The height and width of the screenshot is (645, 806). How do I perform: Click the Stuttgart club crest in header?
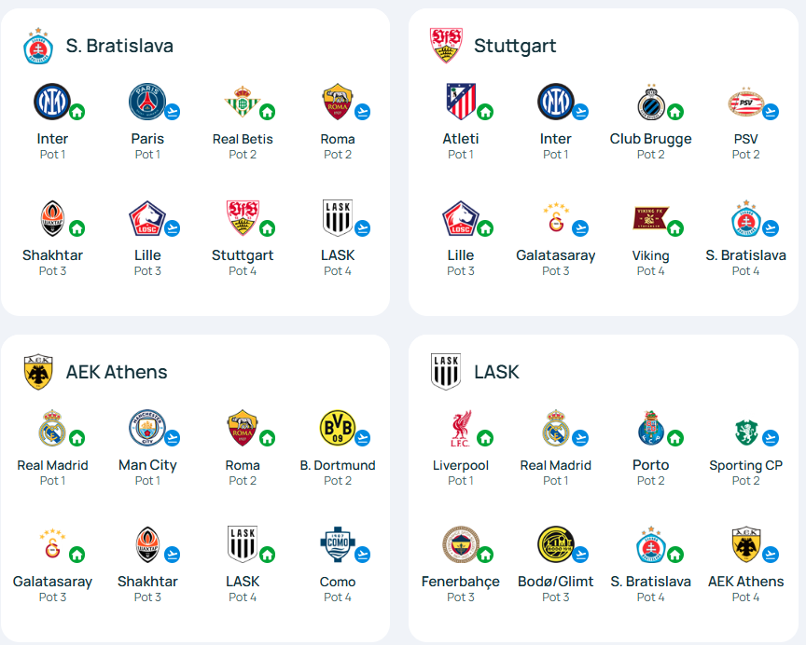(446, 46)
